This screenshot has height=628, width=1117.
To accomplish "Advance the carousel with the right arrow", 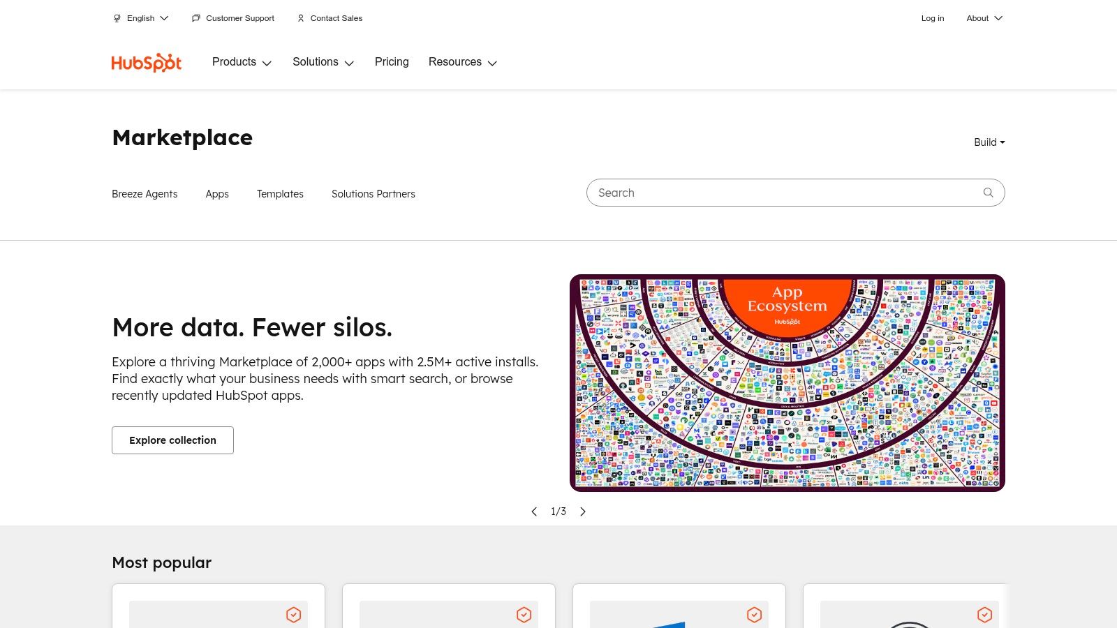I will coord(583,511).
